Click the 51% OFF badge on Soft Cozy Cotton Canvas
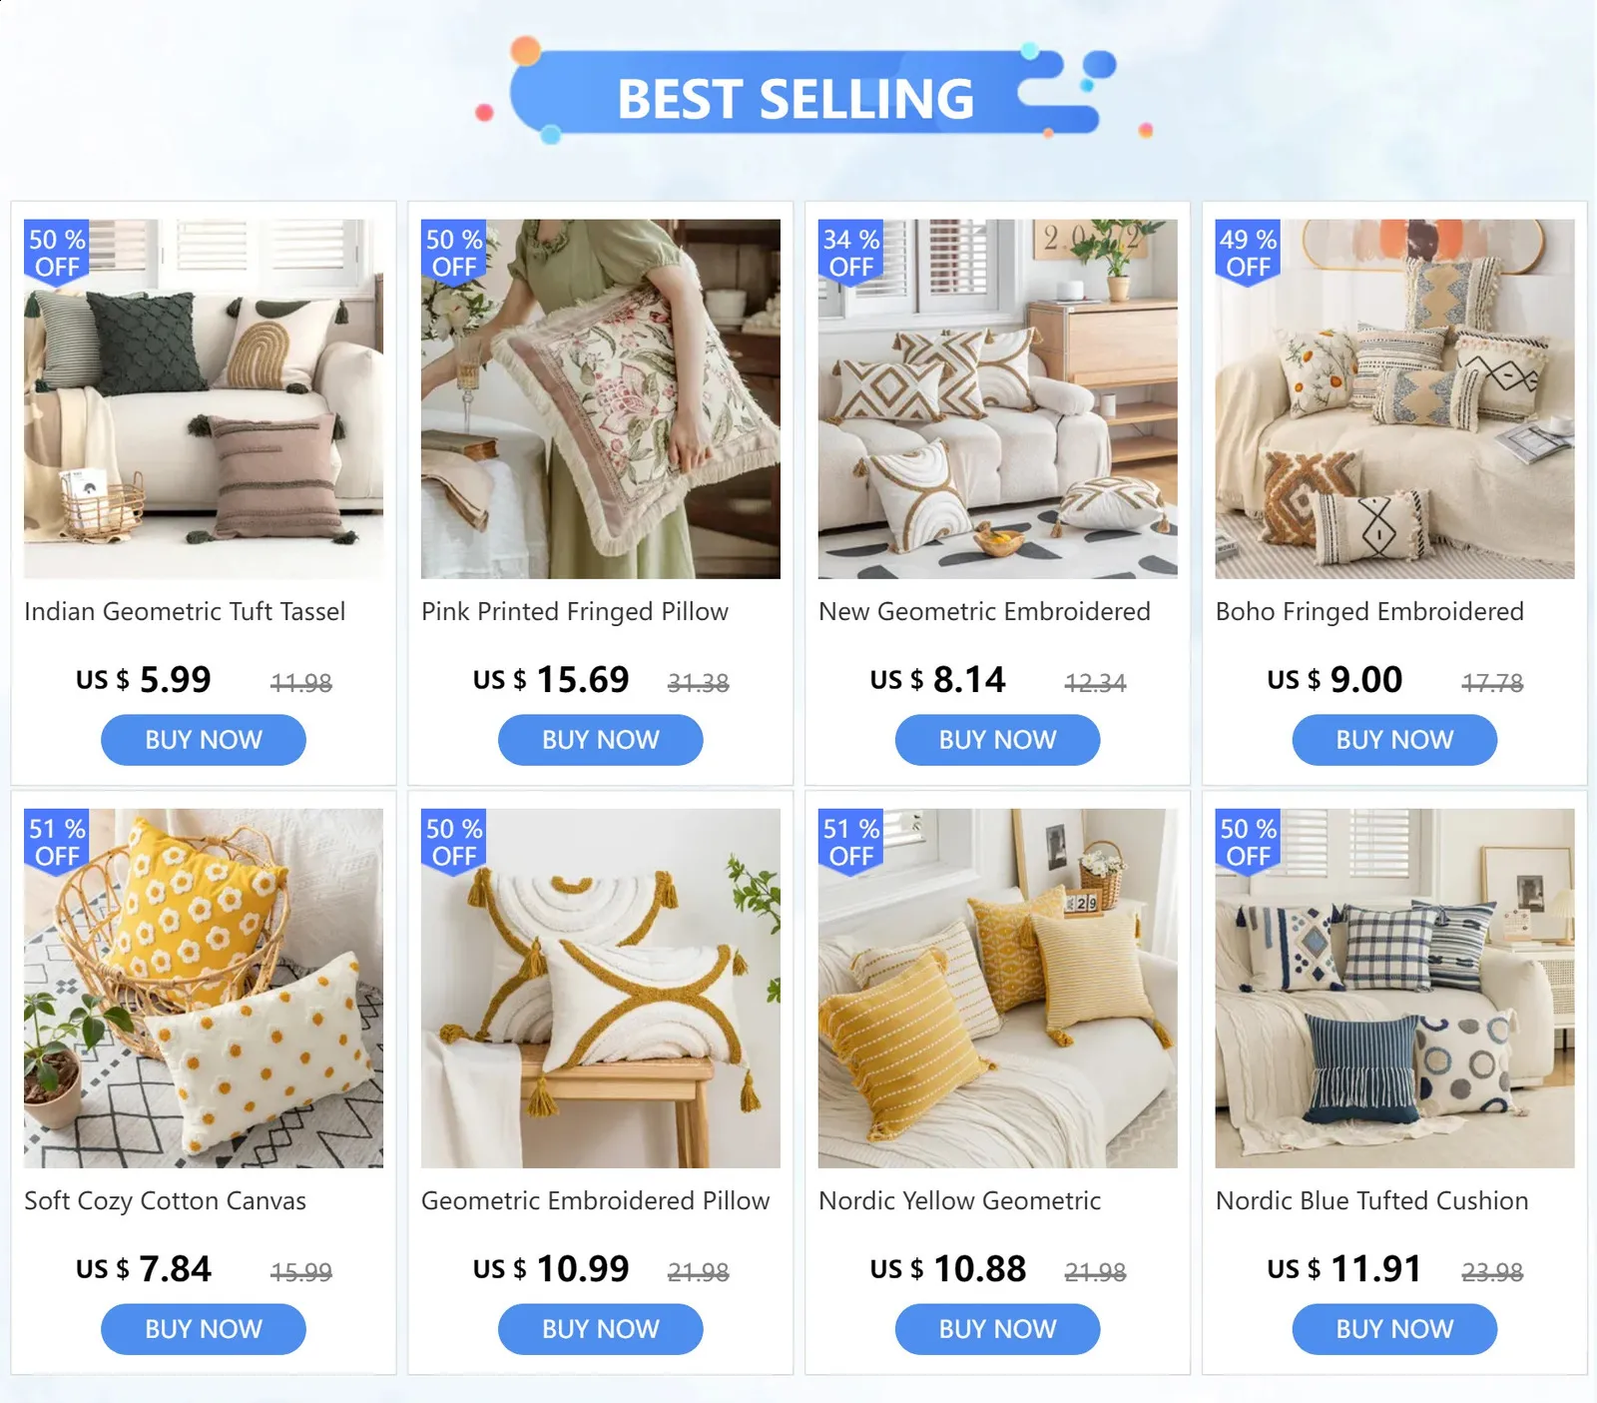 click(57, 842)
